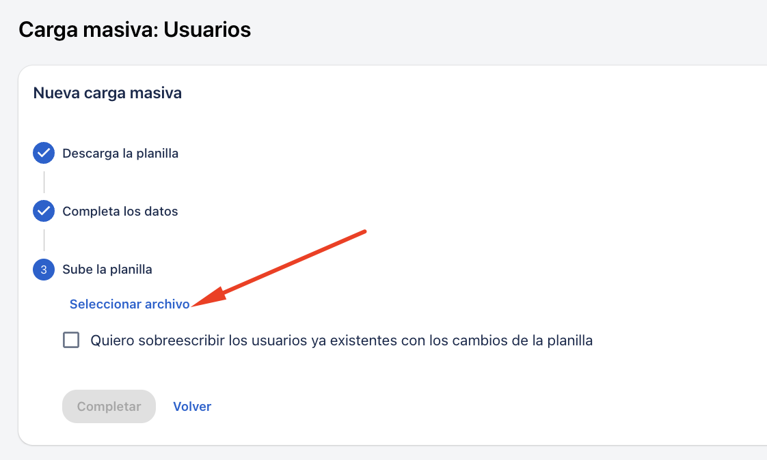
Task: Click the Nueva carga masiva heading
Action: point(107,93)
